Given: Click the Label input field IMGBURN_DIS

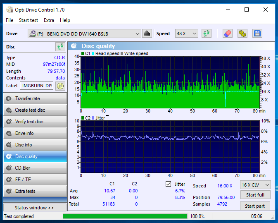Looking at the screenshot, I should click(36, 86).
